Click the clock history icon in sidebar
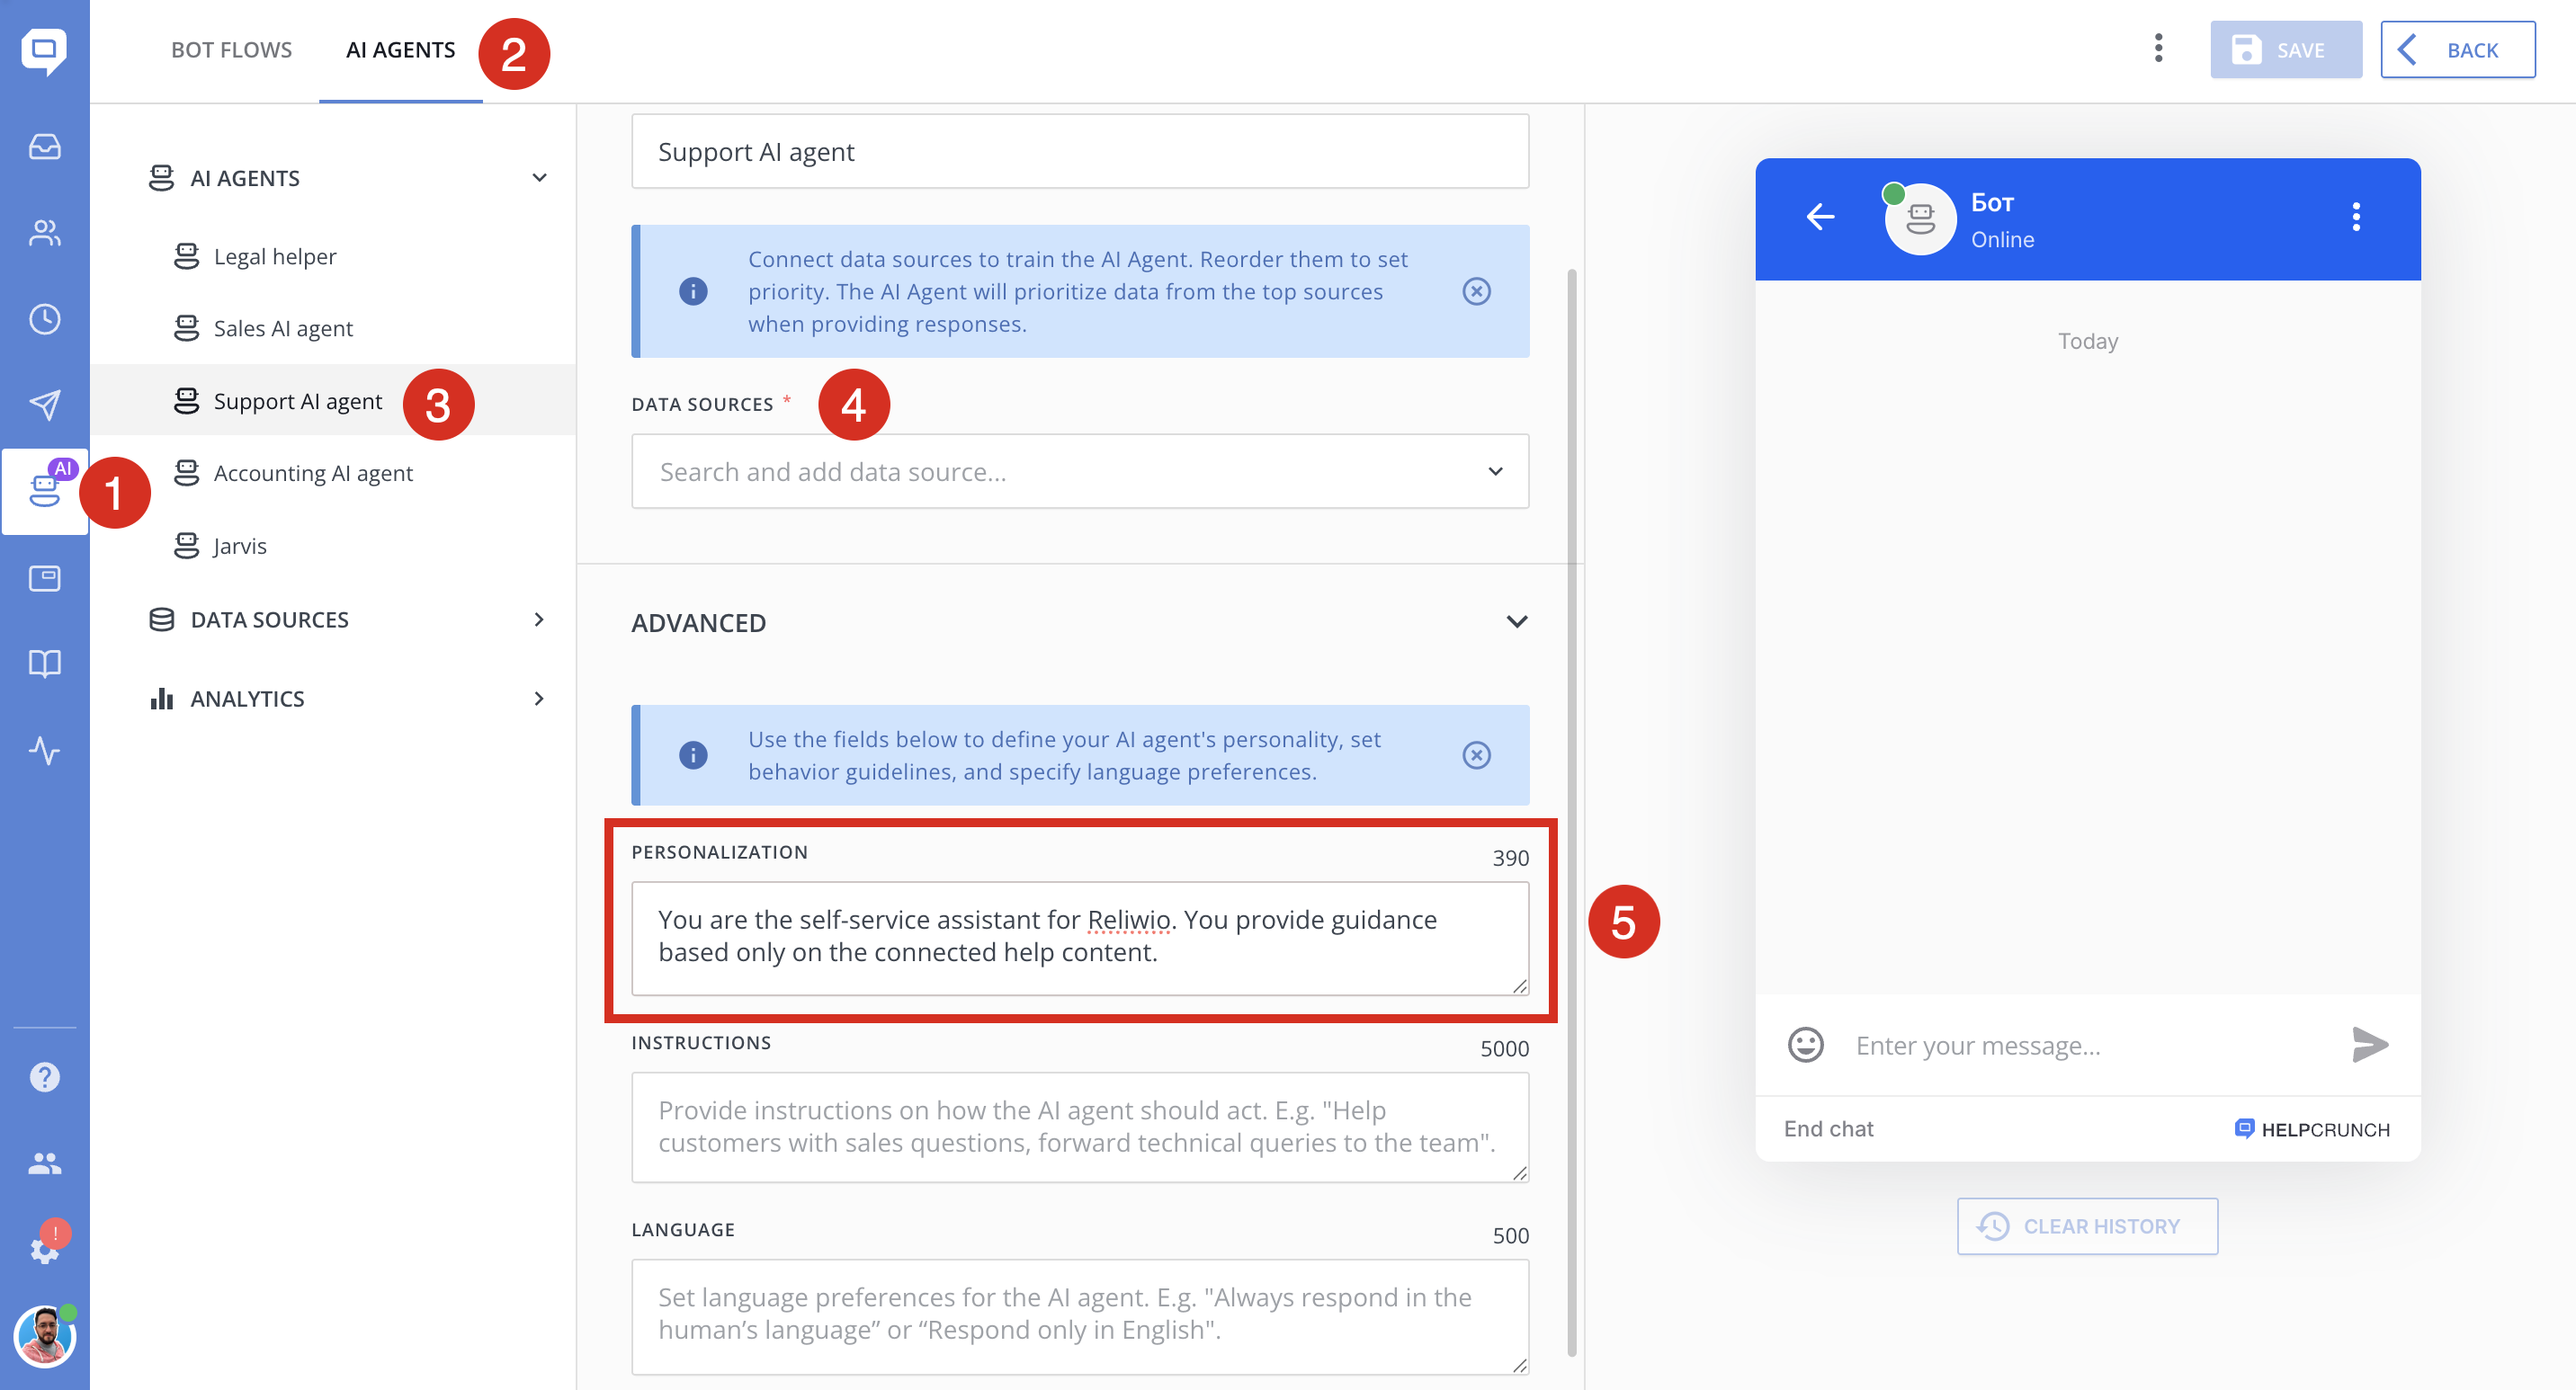This screenshot has height=1390, width=2576. click(44, 319)
